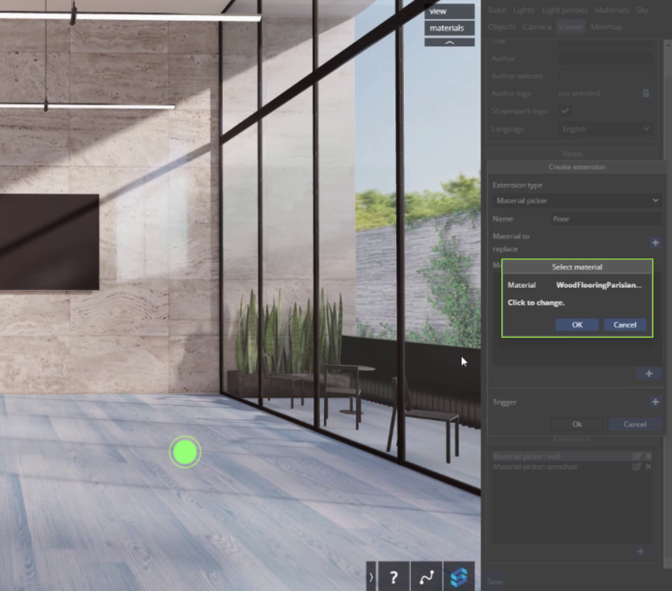Click the green material picker dot on the floor
The width and height of the screenshot is (672, 591).
click(x=185, y=452)
